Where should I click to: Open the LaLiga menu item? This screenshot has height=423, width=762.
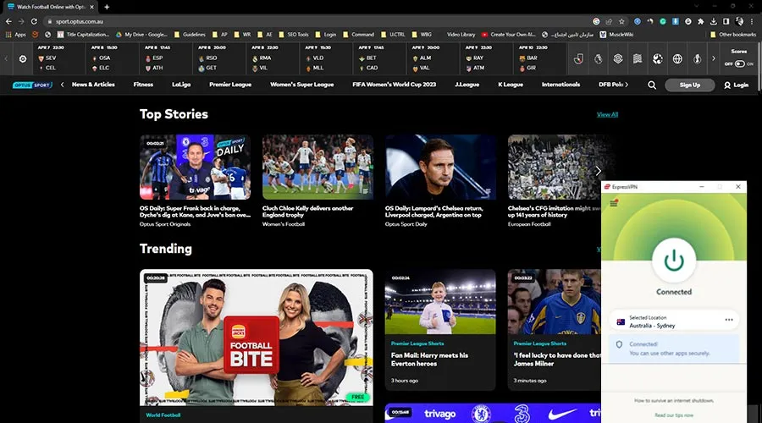click(181, 85)
